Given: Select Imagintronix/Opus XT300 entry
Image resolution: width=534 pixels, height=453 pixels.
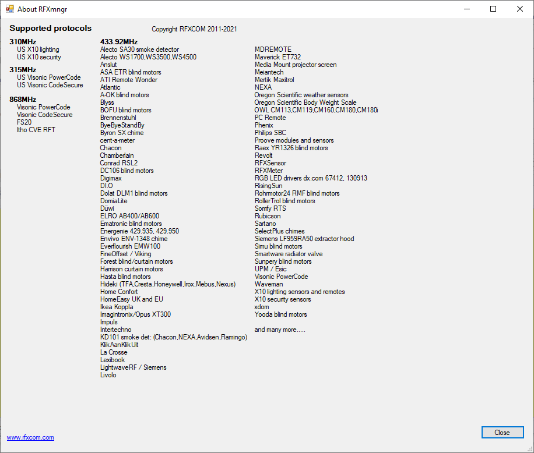Looking at the screenshot, I should 136,314.
